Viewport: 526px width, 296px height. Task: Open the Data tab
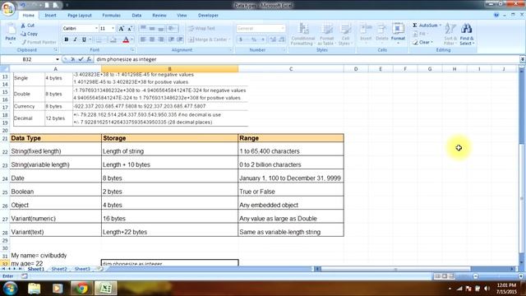[136, 16]
